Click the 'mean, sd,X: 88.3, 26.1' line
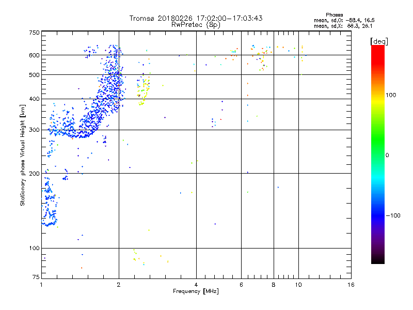The height and width of the screenshot is (310, 413). (x=343, y=26)
